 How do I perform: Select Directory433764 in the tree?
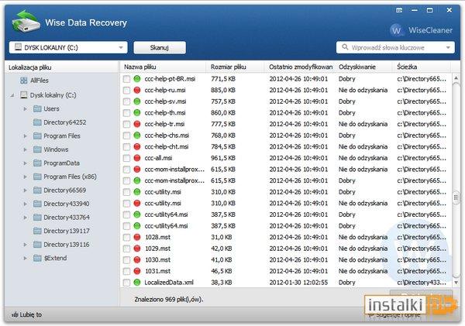click(67, 218)
